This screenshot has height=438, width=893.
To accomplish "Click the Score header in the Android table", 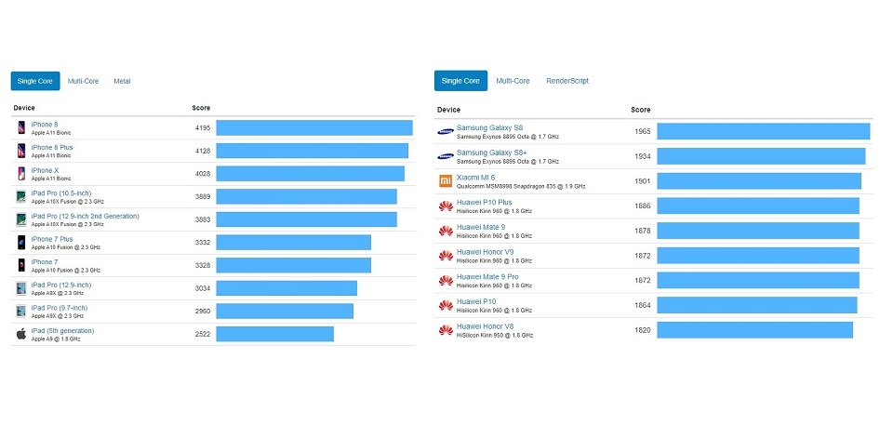I will (x=640, y=110).
